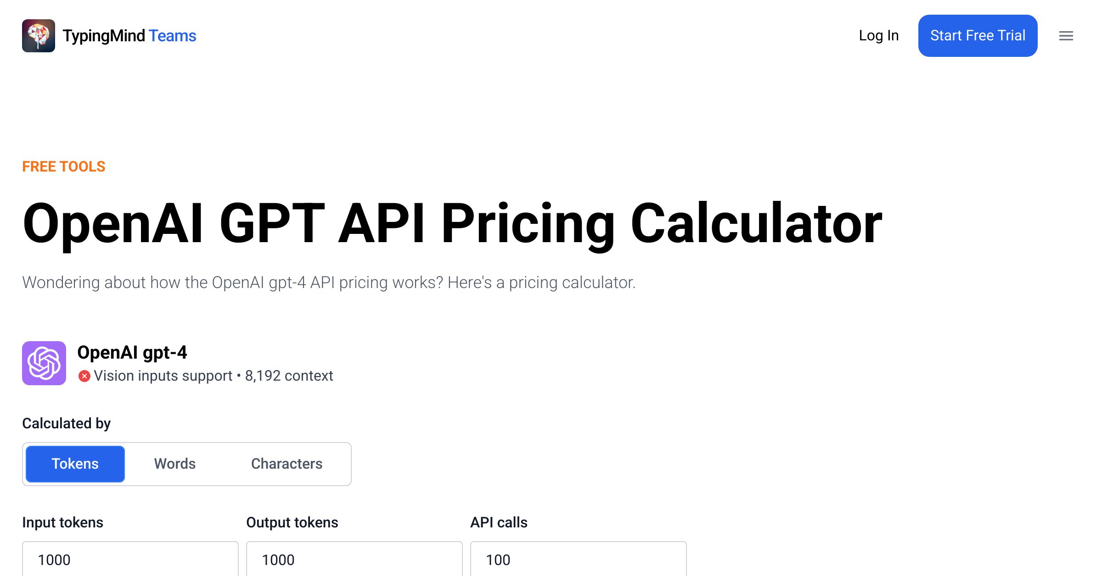The image size is (1102, 576).
Task: Select the Tokens calculation option
Action: pyautogui.click(x=75, y=464)
